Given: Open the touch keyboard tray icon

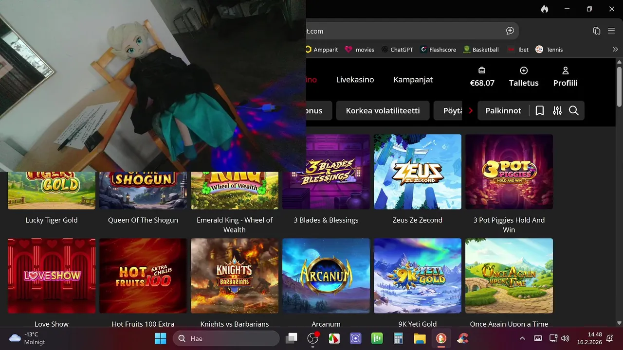Looking at the screenshot, I should pyautogui.click(x=538, y=338).
